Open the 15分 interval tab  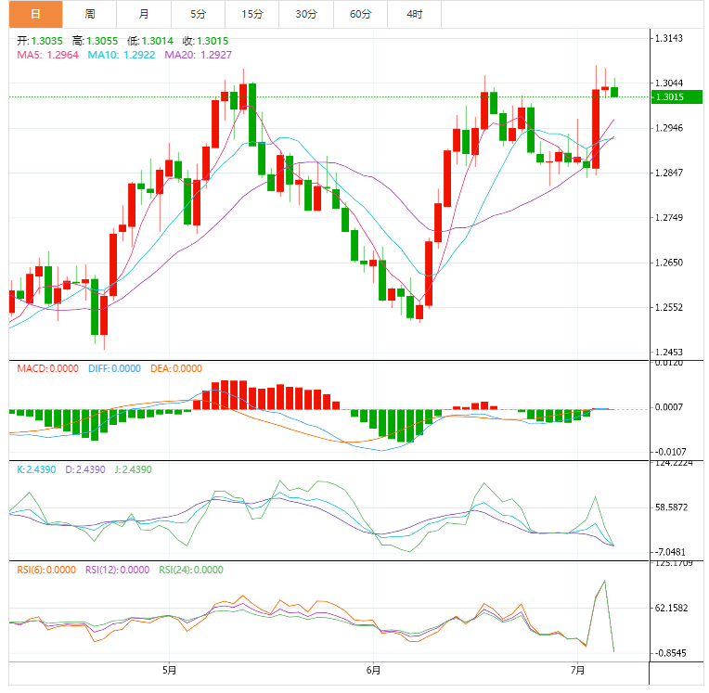(251, 14)
